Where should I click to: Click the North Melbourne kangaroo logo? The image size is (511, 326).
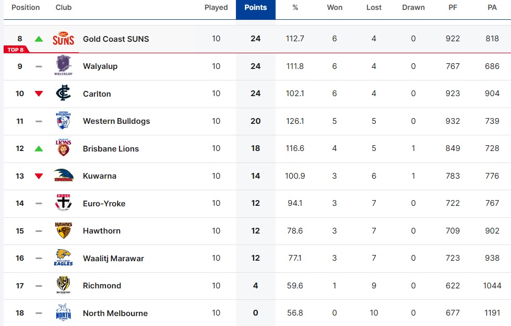(x=63, y=313)
